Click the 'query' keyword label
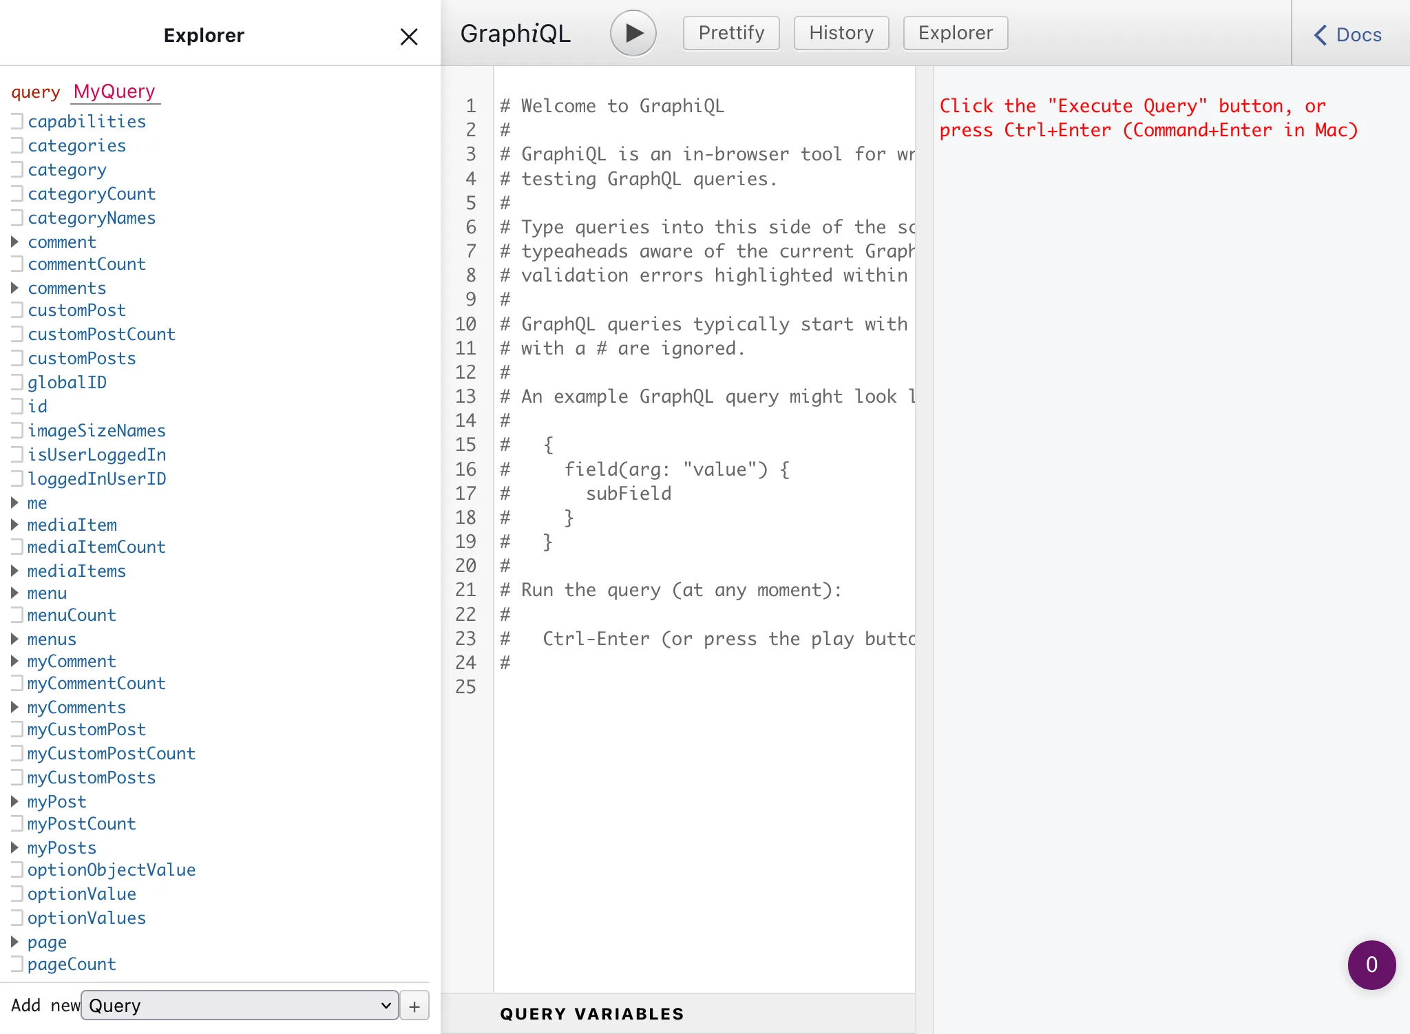 pos(36,92)
